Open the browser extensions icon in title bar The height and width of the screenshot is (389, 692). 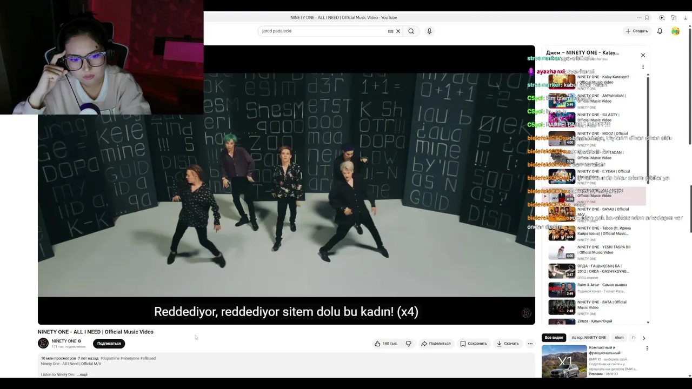[x=674, y=18]
